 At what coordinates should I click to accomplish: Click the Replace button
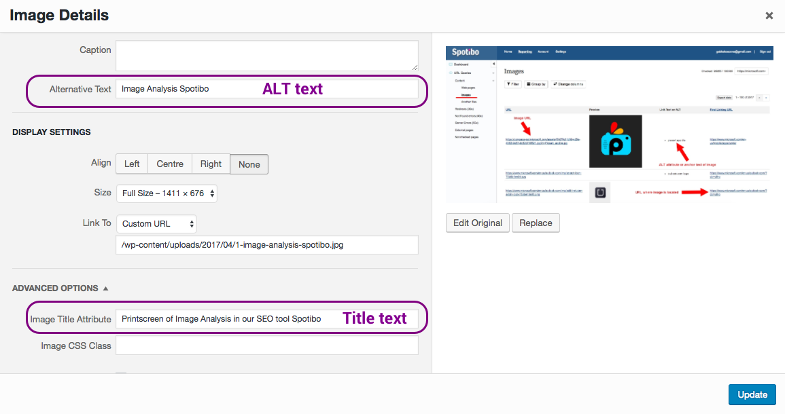[536, 223]
